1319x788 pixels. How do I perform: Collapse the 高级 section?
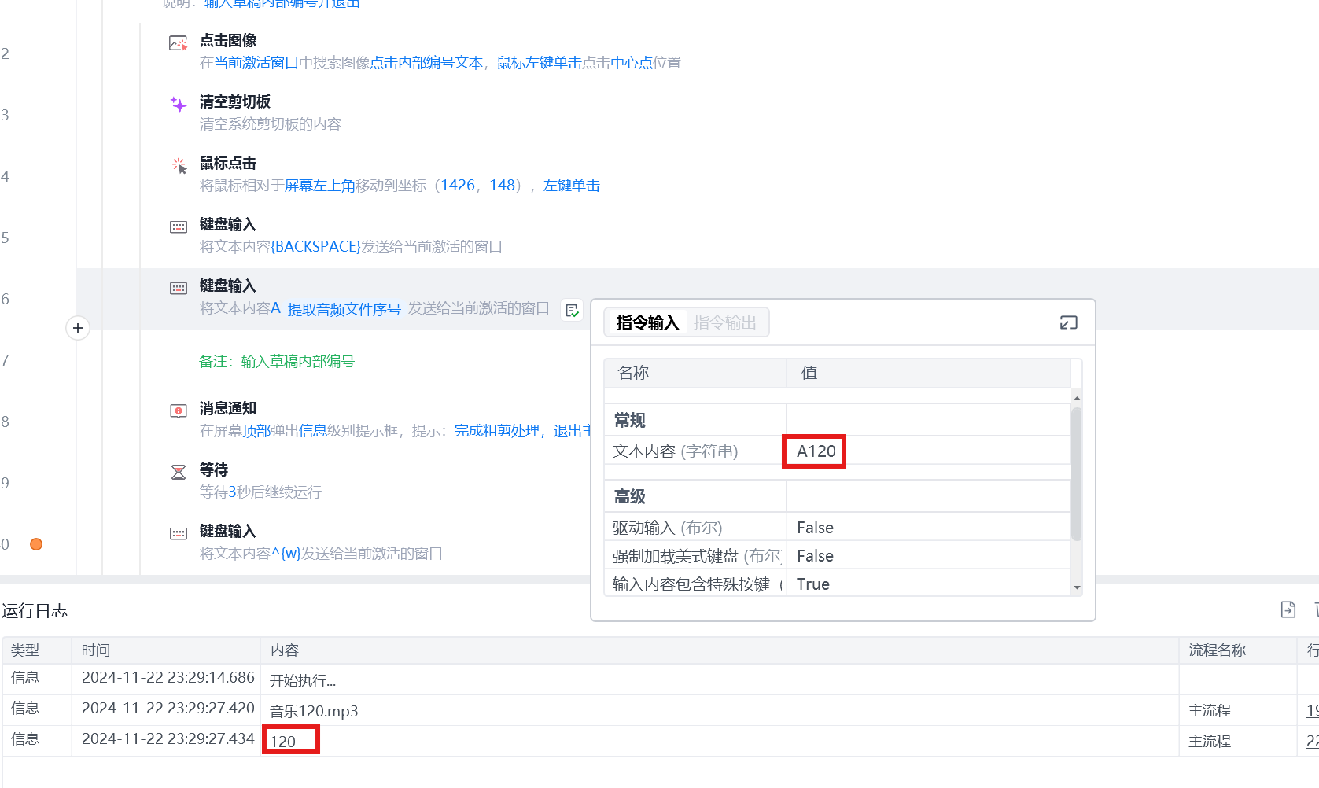pyautogui.click(x=629, y=495)
